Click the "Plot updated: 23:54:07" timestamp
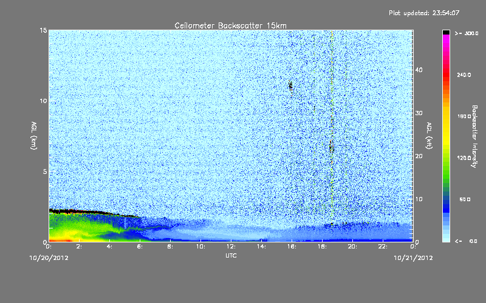The height and width of the screenshot is (303, 486). (424, 13)
